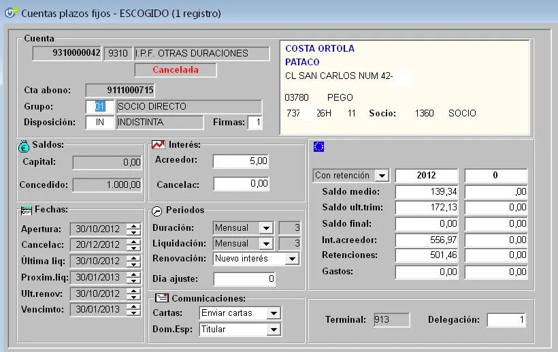Click the Periodos clock icon
Screen dimensions: 558x352
tap(157, 211)
